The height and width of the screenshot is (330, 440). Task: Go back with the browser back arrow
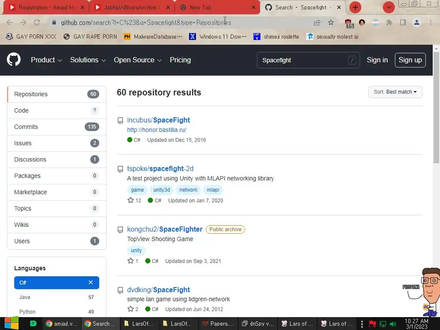point(9,22)
